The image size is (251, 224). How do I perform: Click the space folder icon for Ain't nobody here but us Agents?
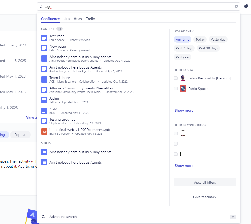pos(44,162)
